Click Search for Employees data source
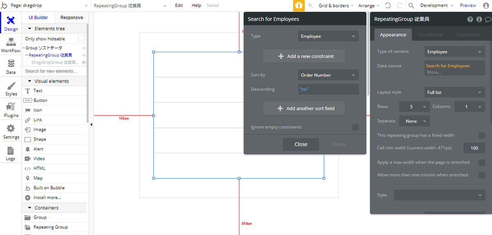The width and height of the screenshot is (492, 235). 448,66
